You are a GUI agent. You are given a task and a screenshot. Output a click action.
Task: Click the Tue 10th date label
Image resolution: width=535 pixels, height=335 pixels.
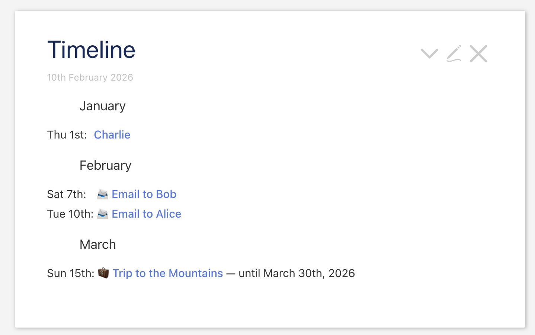click(70, 214)
